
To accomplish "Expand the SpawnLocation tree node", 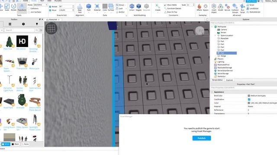I will [x=215, y=35].
